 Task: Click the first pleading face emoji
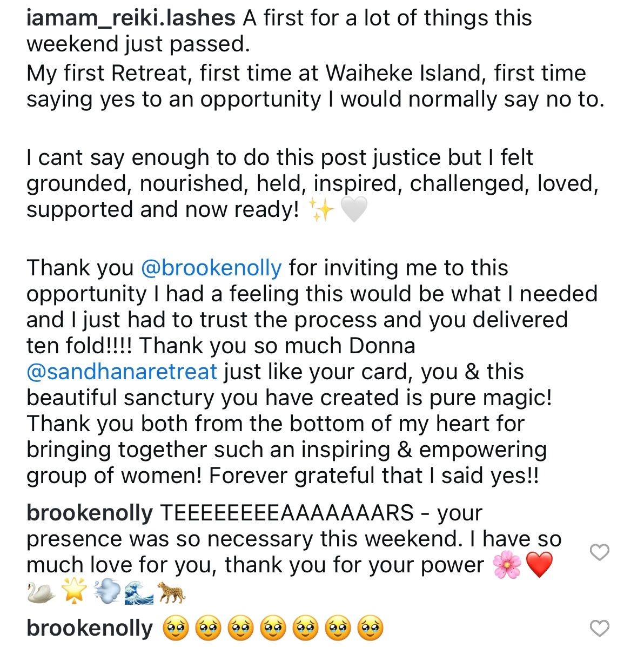tap(176, 628)
